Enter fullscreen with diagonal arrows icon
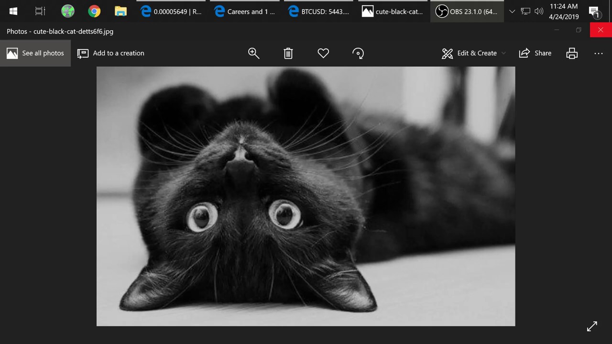The width and height of the screenshot is (612, 344). coord(592,326)
